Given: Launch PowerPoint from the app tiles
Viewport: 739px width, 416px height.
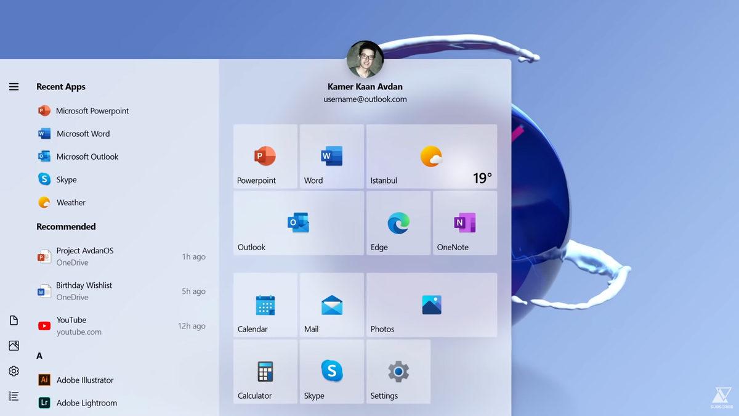Looking at the screenshot, I should 265,156.
